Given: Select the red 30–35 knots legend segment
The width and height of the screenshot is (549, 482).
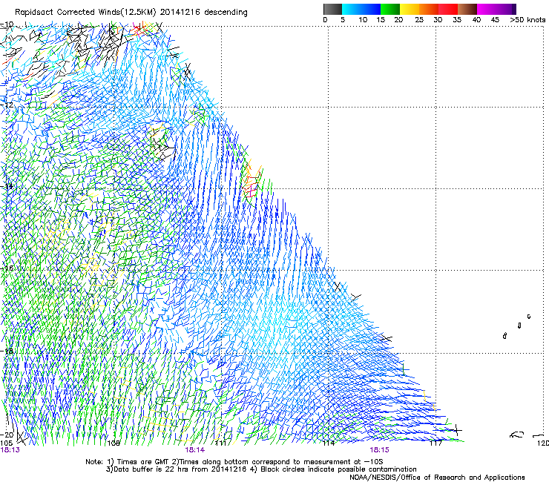Looking at the screenshot, I should coord(448,9).
